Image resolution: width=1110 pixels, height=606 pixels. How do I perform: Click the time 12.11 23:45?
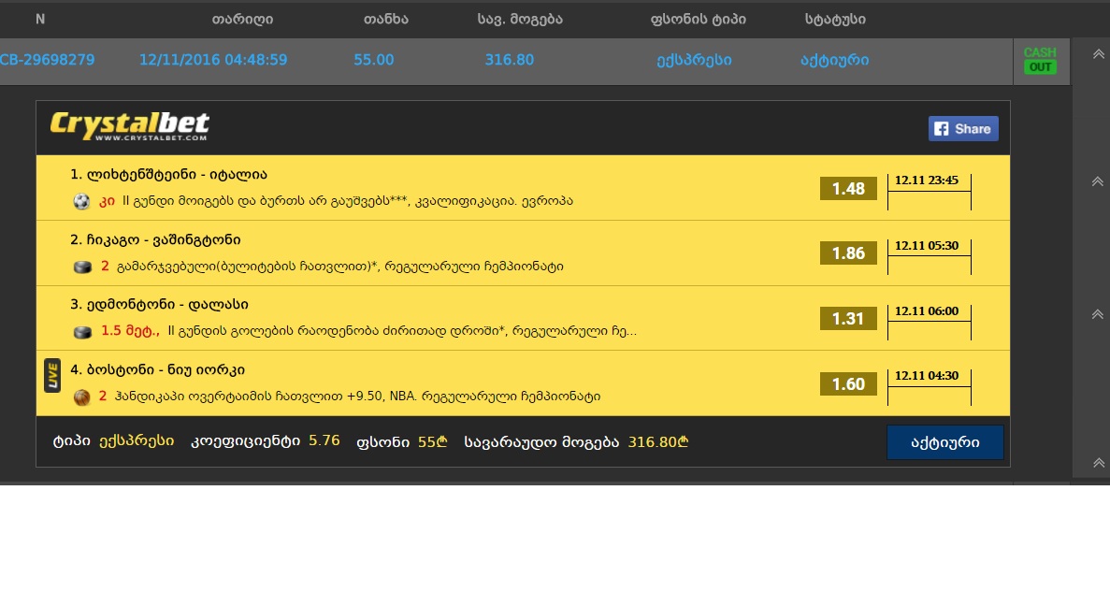926,180
